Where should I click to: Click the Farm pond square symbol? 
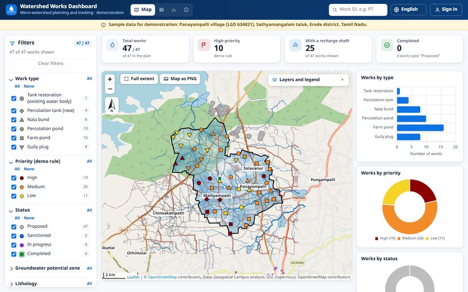(22, 138)
